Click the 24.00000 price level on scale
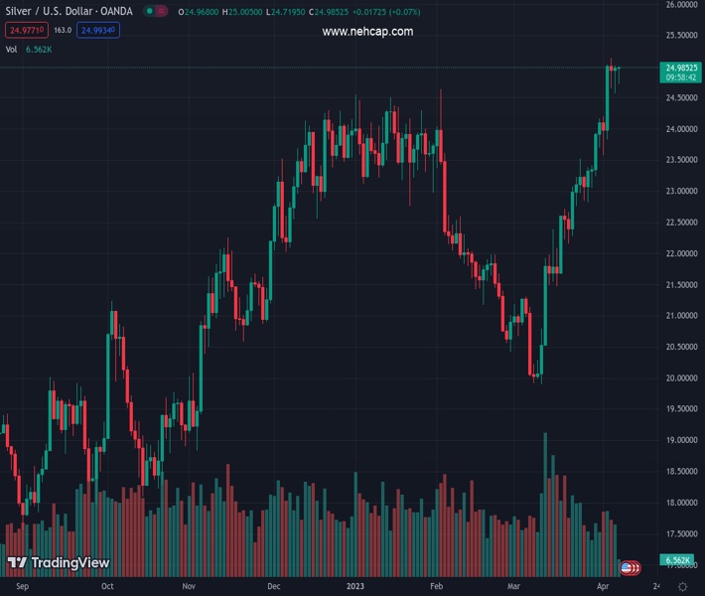The height and width of the screenshot is (596, 705). [x=681, y=129]
